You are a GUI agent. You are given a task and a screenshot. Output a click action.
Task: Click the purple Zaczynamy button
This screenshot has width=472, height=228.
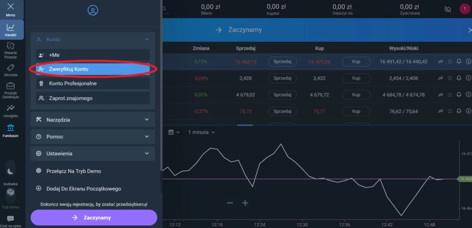click(94, 217)
